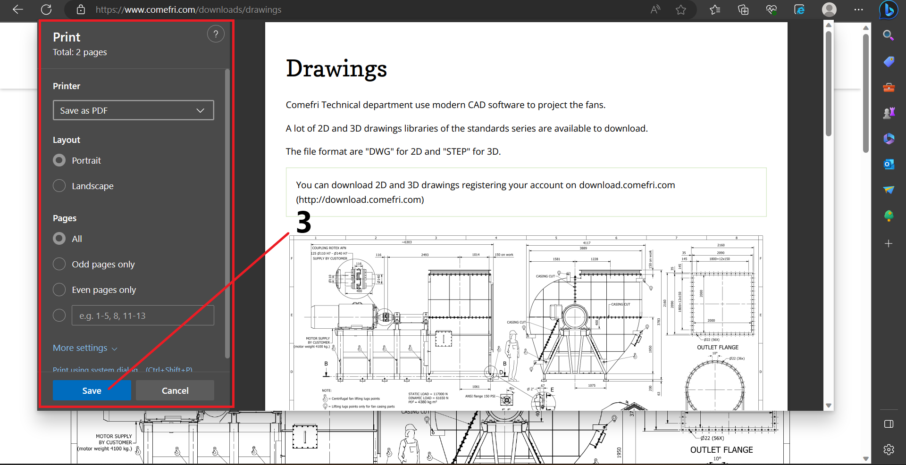Viewport: 906px width, 465px height.
Task: Save the page as PDF
Action: coord(92,390)
